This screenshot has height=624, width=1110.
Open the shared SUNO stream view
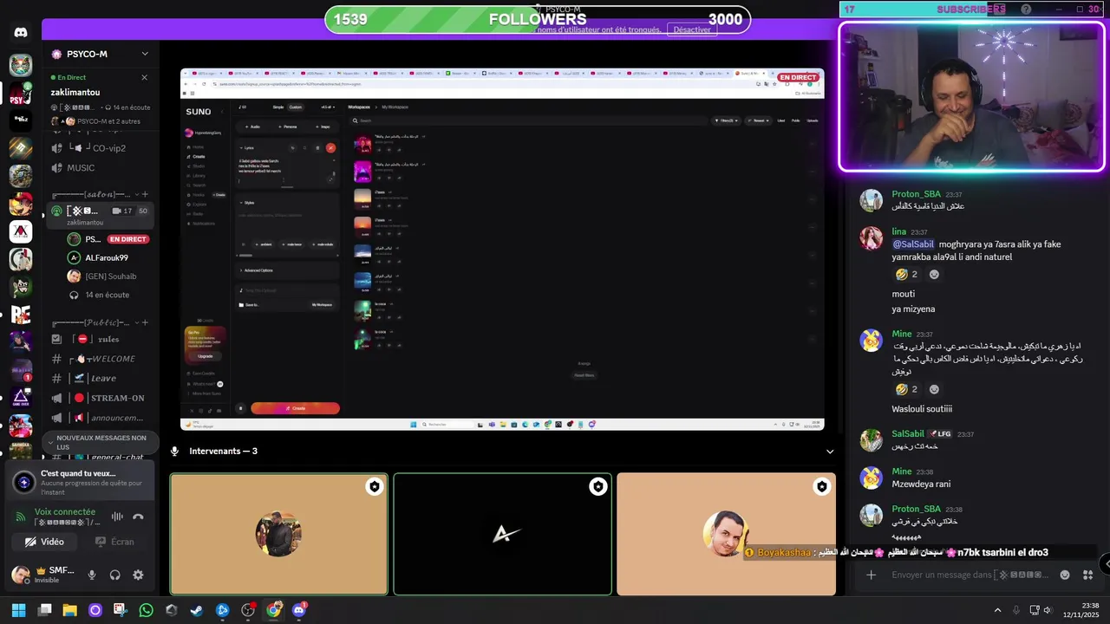(x=502, y=250)
